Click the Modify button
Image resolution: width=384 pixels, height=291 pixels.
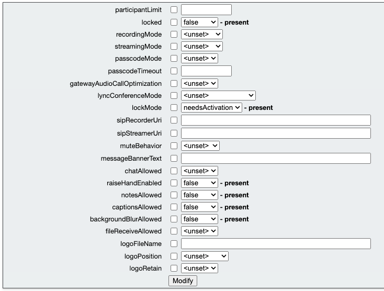[183, 281]
